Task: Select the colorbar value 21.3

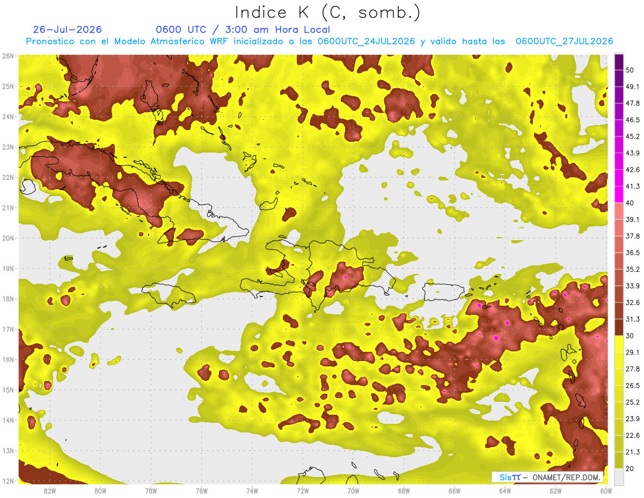Action: (x=633, y=452)
